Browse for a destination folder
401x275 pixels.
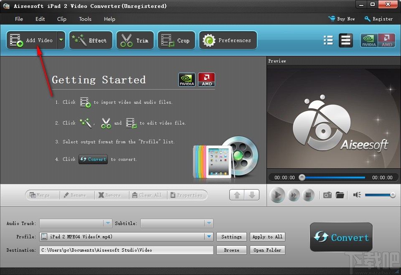click(231, 250)
